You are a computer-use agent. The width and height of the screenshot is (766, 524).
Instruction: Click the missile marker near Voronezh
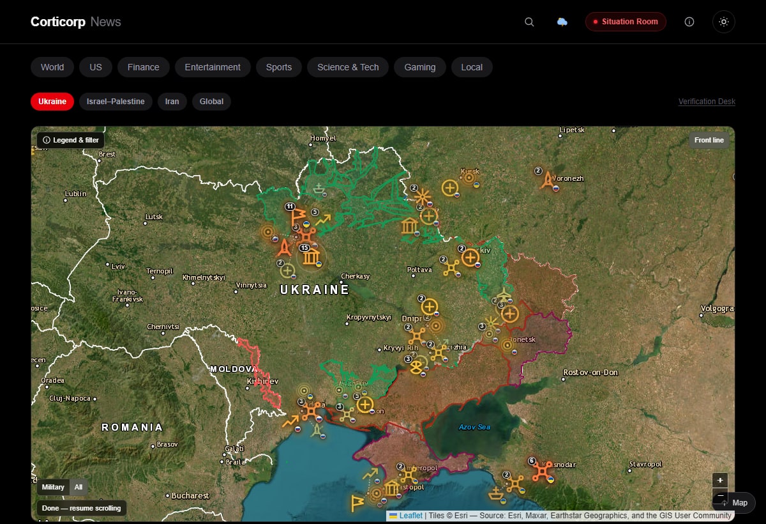546,180
